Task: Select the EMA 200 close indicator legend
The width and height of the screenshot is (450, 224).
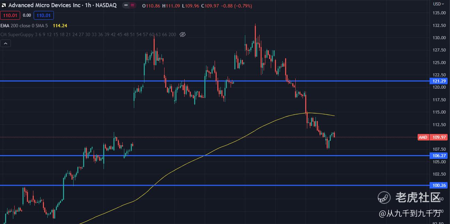Action: click(x=24, y=26)
